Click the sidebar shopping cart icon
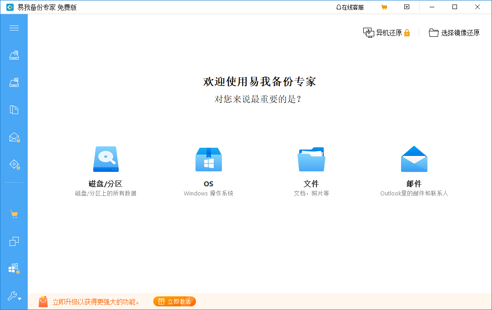 coord(14,214)
